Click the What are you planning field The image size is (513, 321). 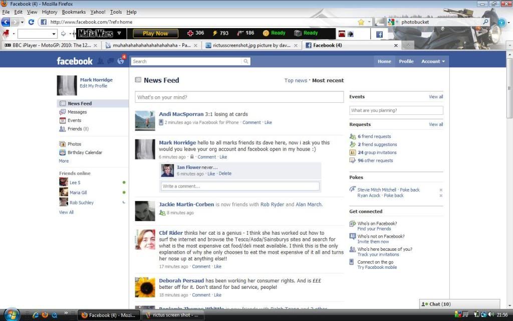[396, 110]
